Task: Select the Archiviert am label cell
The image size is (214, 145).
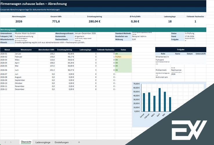Action: point(163,77)
